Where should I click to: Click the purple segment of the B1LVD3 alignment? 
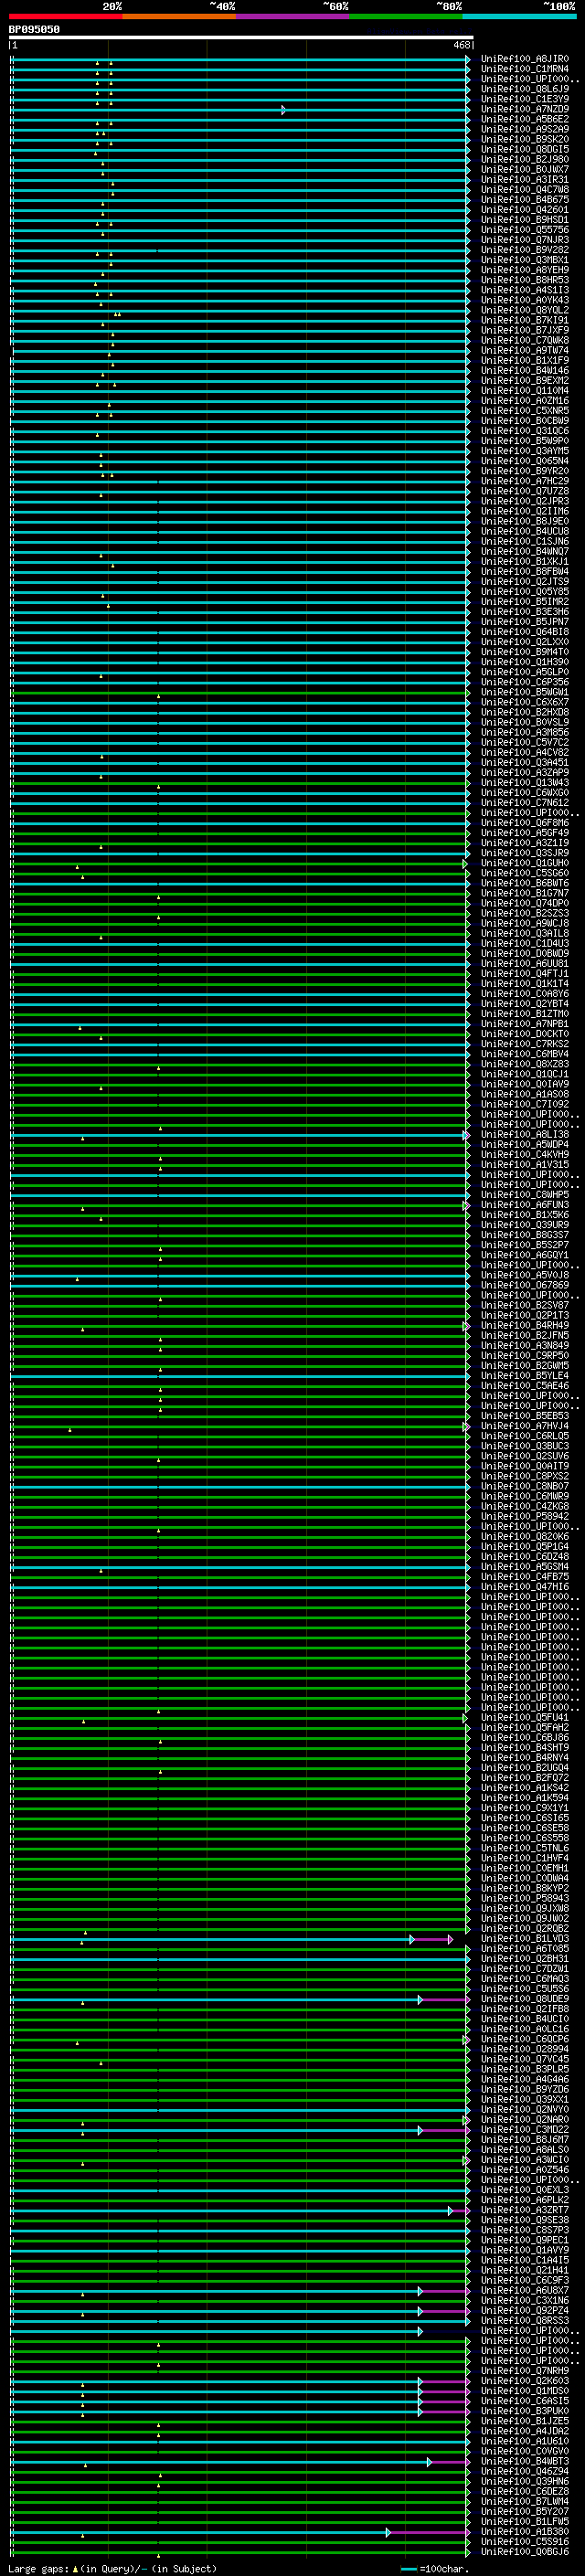[432, 1939]
